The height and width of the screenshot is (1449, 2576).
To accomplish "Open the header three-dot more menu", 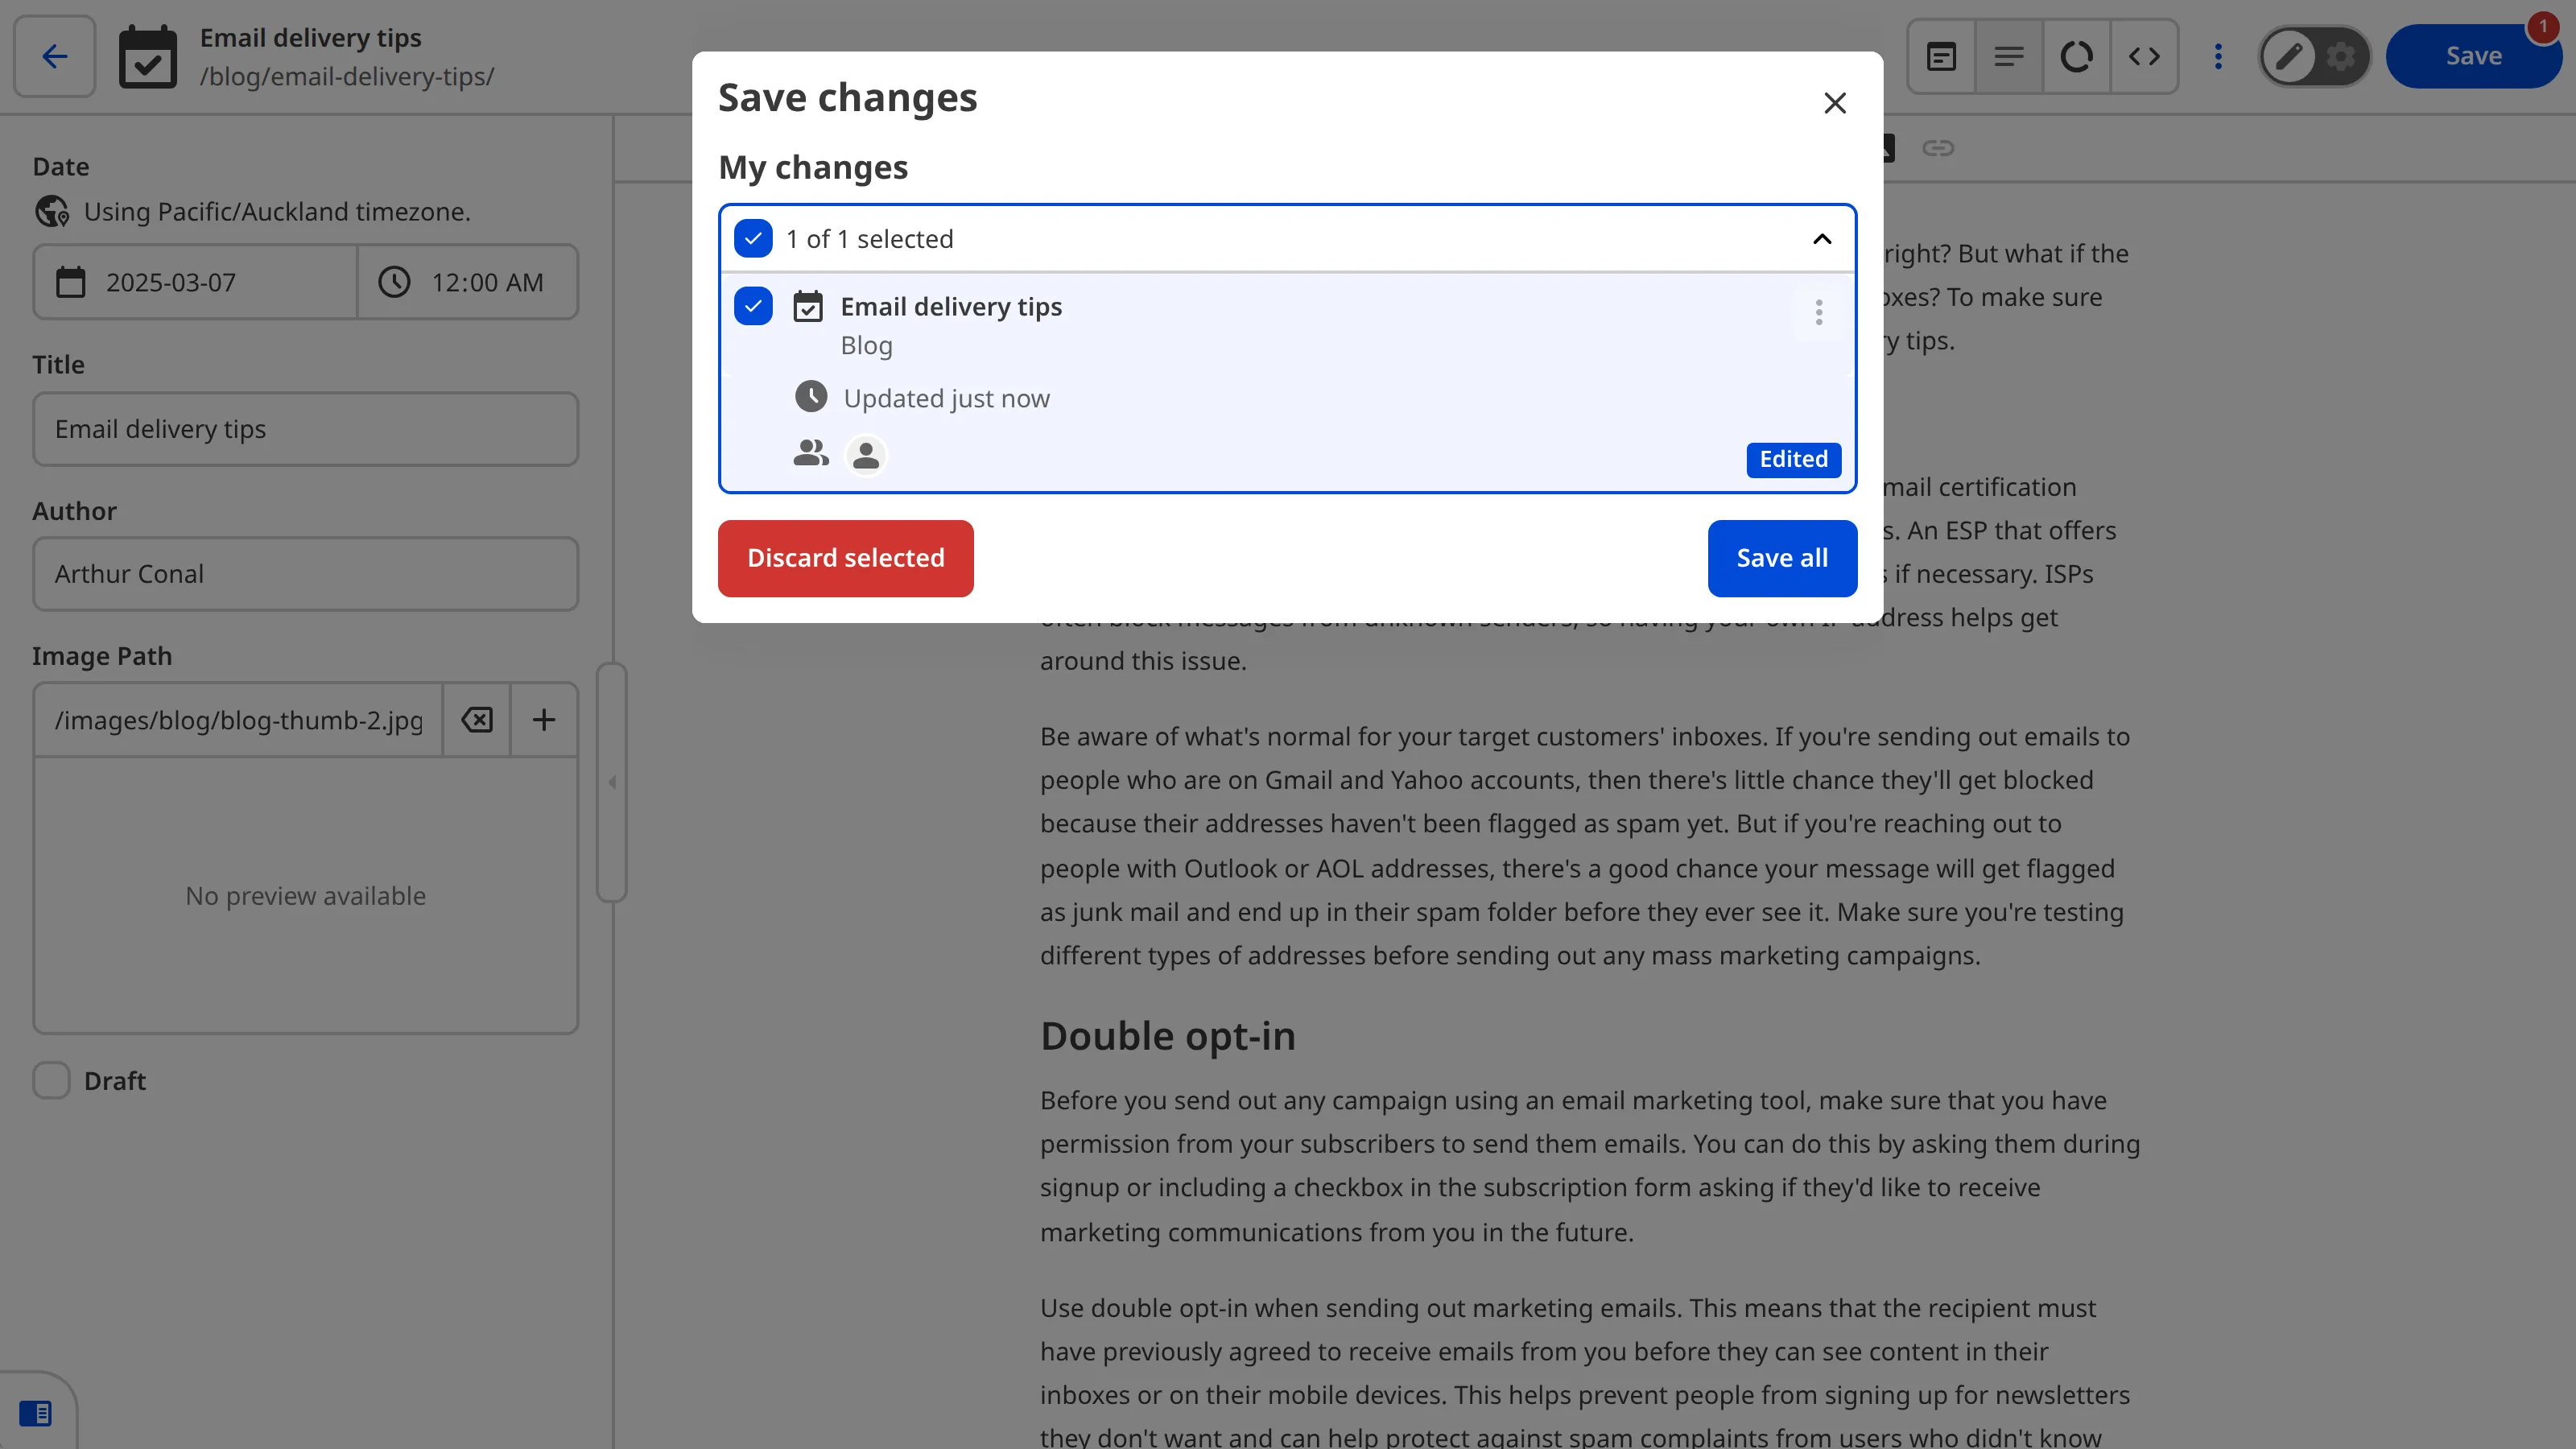I will tap(2218, 56).
